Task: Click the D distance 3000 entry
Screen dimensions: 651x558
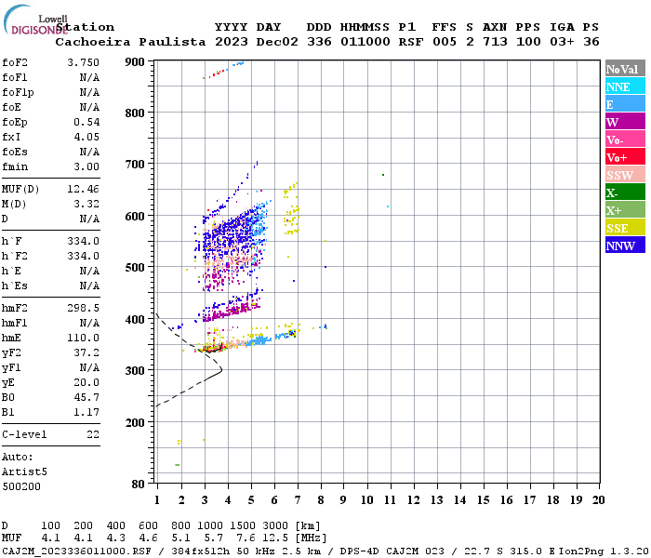Action: point(275,526)
